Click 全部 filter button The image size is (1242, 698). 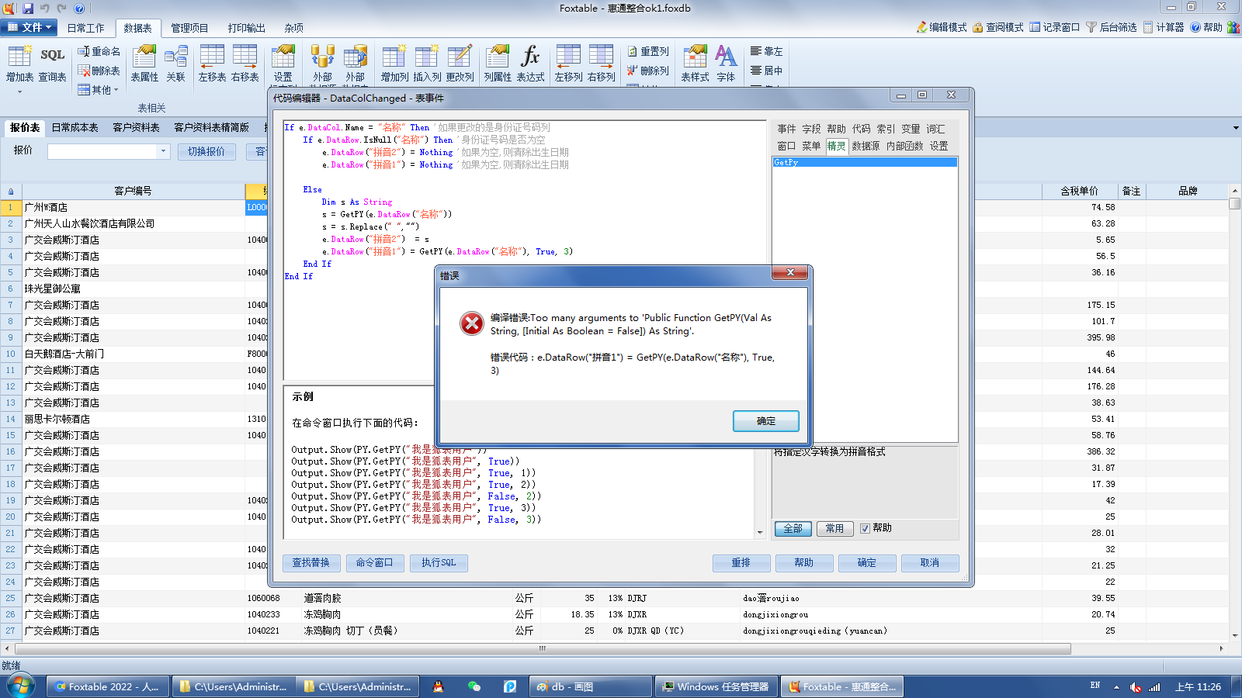(793, 529)
